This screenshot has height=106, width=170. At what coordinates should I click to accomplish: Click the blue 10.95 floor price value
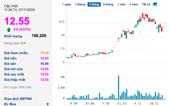(x=44, y=64)
